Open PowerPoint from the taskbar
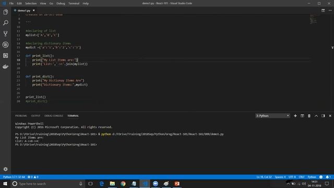334x188 pixels. [177, 183]
